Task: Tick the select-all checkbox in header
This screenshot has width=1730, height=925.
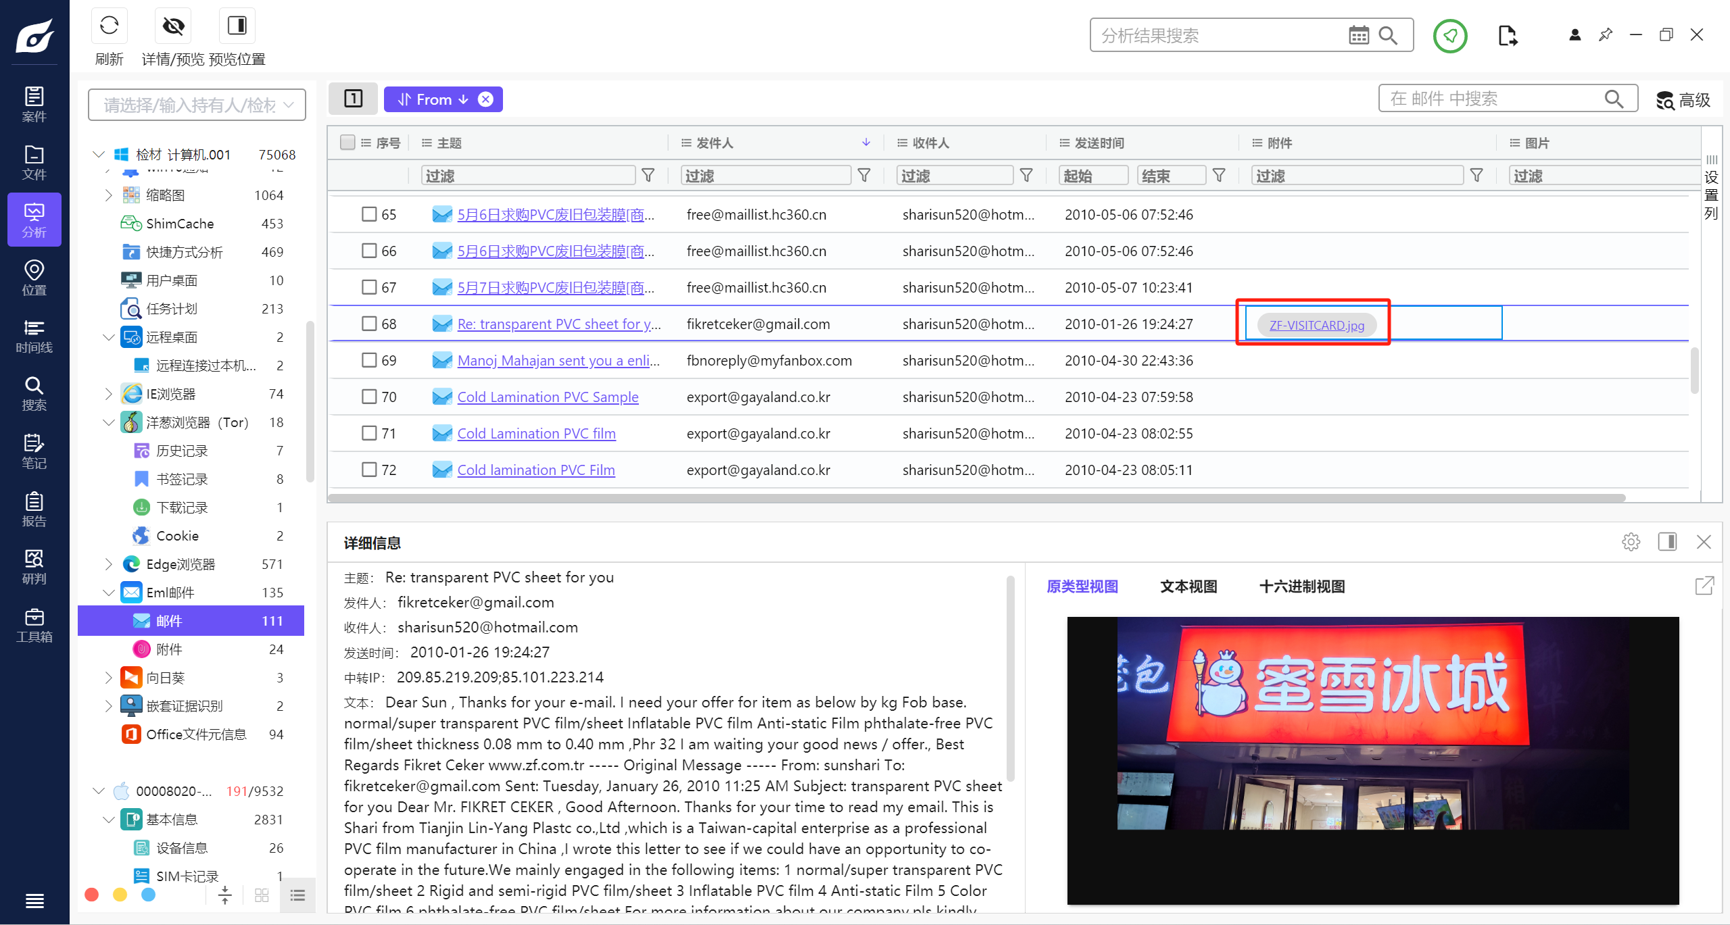Action: coord(347,143)
